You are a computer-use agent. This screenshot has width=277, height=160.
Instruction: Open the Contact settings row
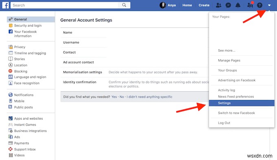[134, 52]
